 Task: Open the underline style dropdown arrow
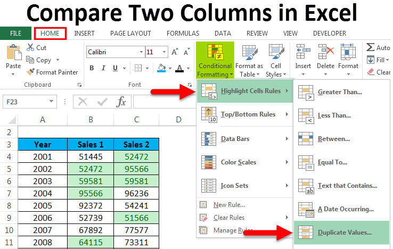tap(124, 68)
